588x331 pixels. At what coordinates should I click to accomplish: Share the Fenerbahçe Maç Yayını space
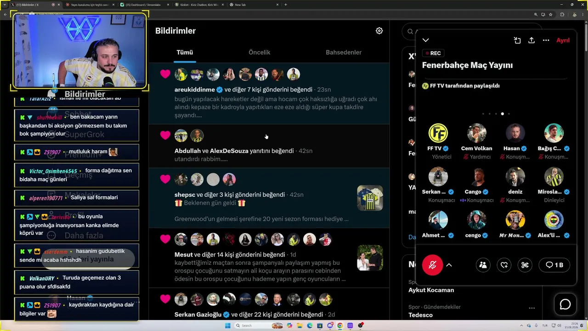[x=531, y=40]
